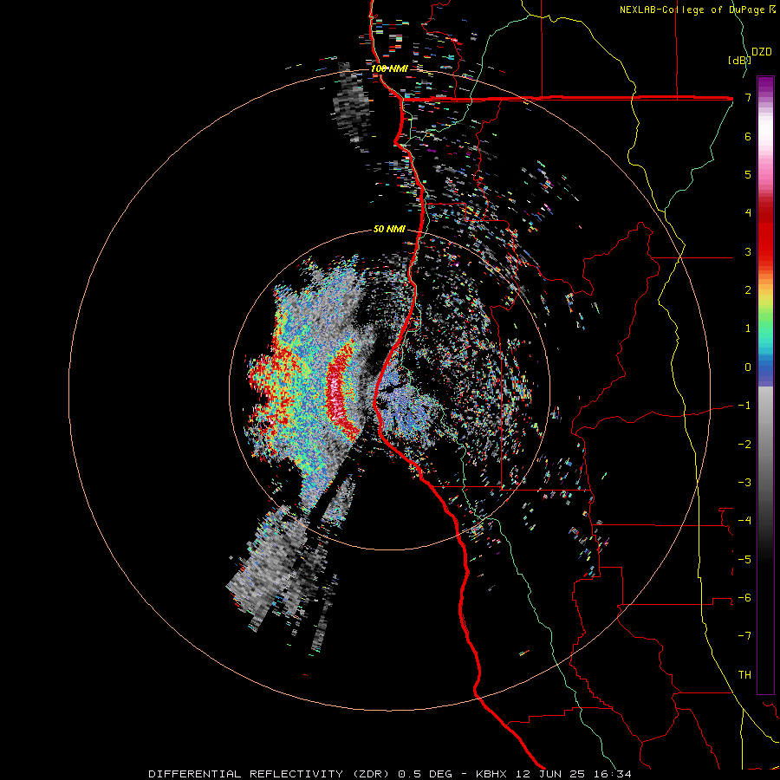Click the 0 value on color scale

coord(748,367)
